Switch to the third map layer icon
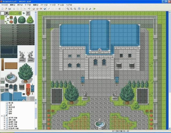The height and width of the screenshot is (133, 171). 41,9
